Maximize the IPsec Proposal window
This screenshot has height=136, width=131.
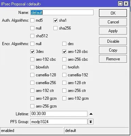click(120, 4)
